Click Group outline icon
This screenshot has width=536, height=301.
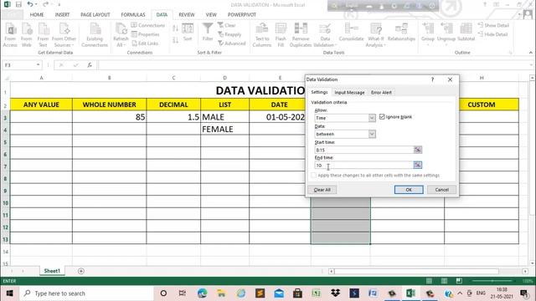coord(428,34)
